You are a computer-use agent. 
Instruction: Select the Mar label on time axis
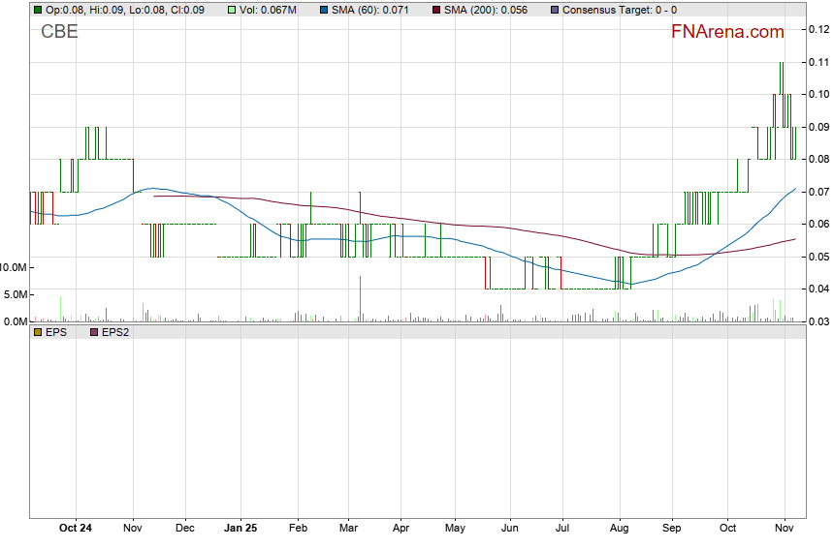pos(350,529)
